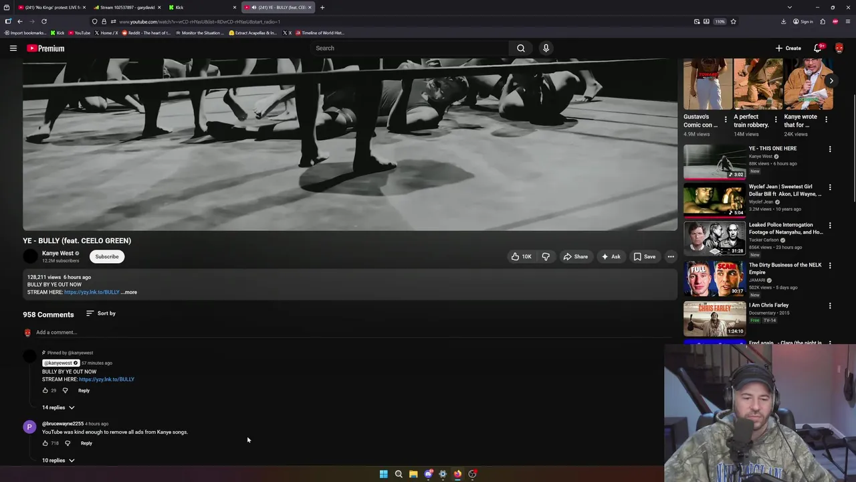Open the account avatar menu in the YouTube header
The image size is (856, 482).
tap(839, 48)
